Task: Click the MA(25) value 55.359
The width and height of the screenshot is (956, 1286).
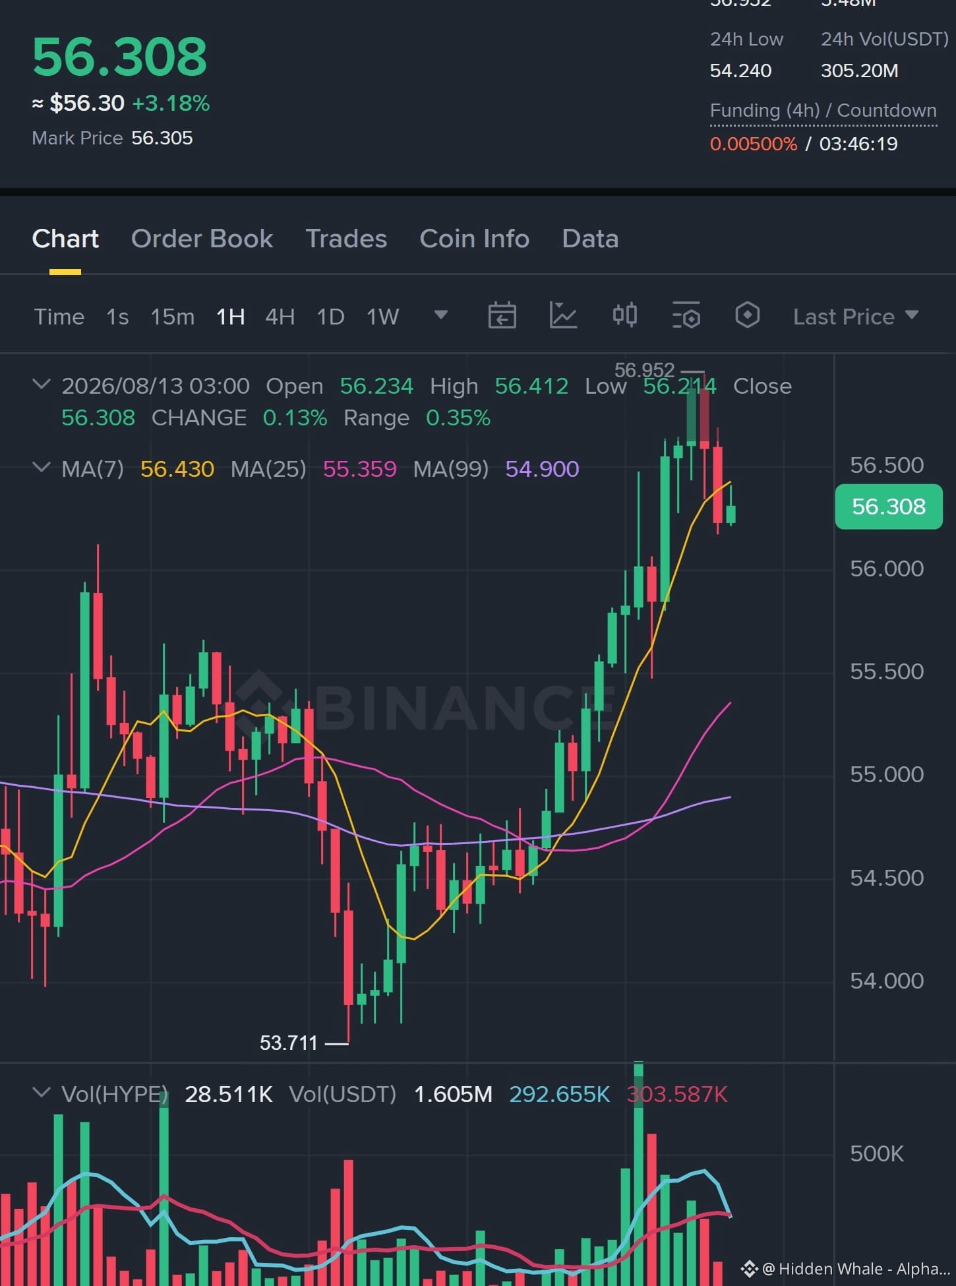Action: (360, 469)
